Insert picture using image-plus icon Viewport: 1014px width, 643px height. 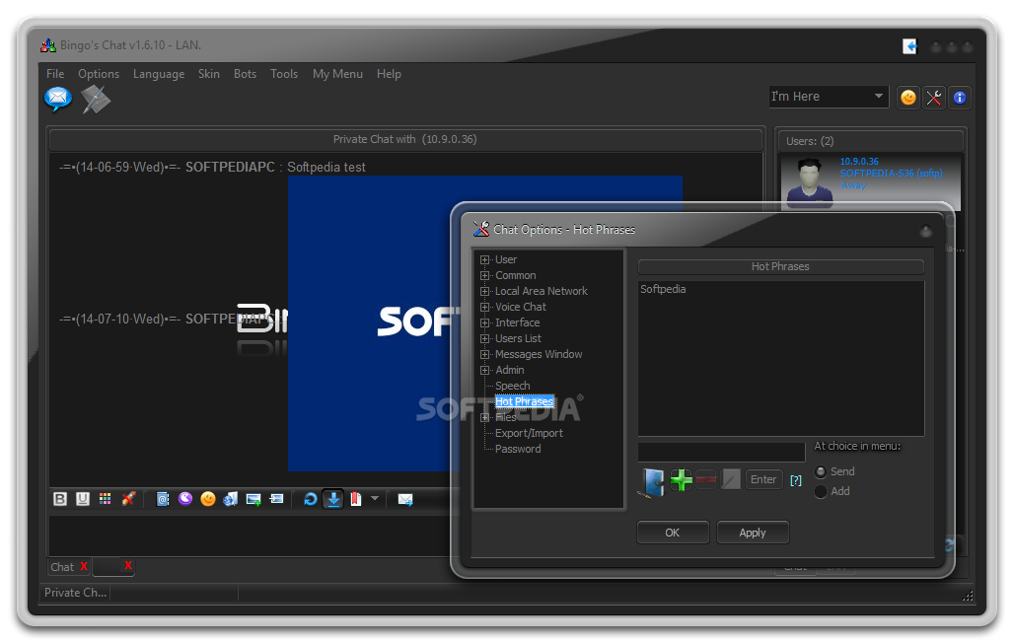pyautogui.click(x=253, y=499)
